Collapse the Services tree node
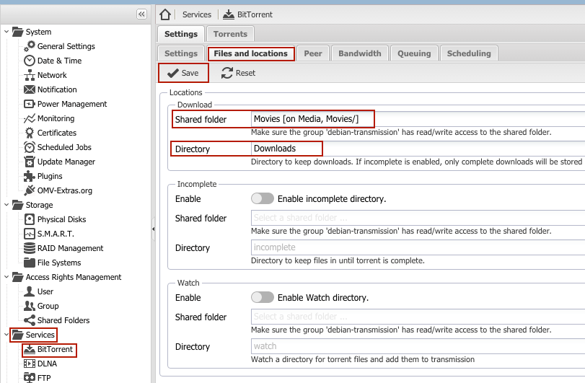Viewport: 585px width, 383px height. tap(6, 335)
